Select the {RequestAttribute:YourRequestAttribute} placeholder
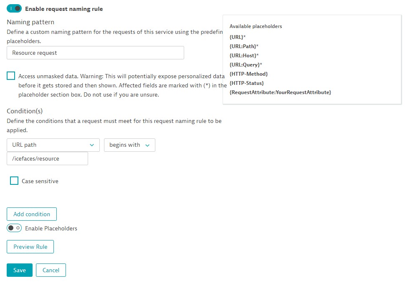This screenshot has height=286, width=413. pos(280,92)
